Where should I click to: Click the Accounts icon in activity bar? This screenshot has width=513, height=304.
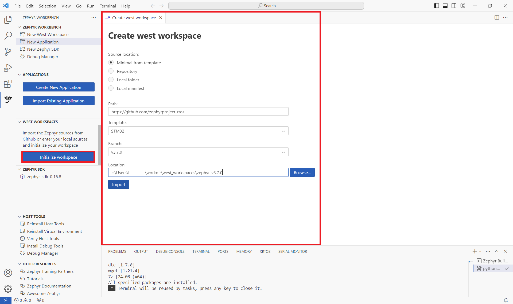tap(8, 273)
